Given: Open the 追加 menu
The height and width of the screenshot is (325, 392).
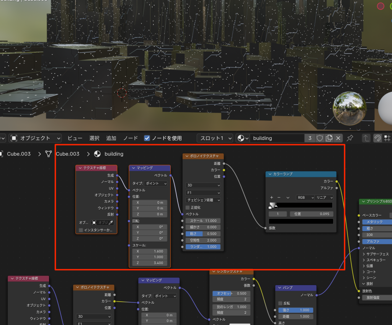Looking at the screenshot, I should (111, 138).
